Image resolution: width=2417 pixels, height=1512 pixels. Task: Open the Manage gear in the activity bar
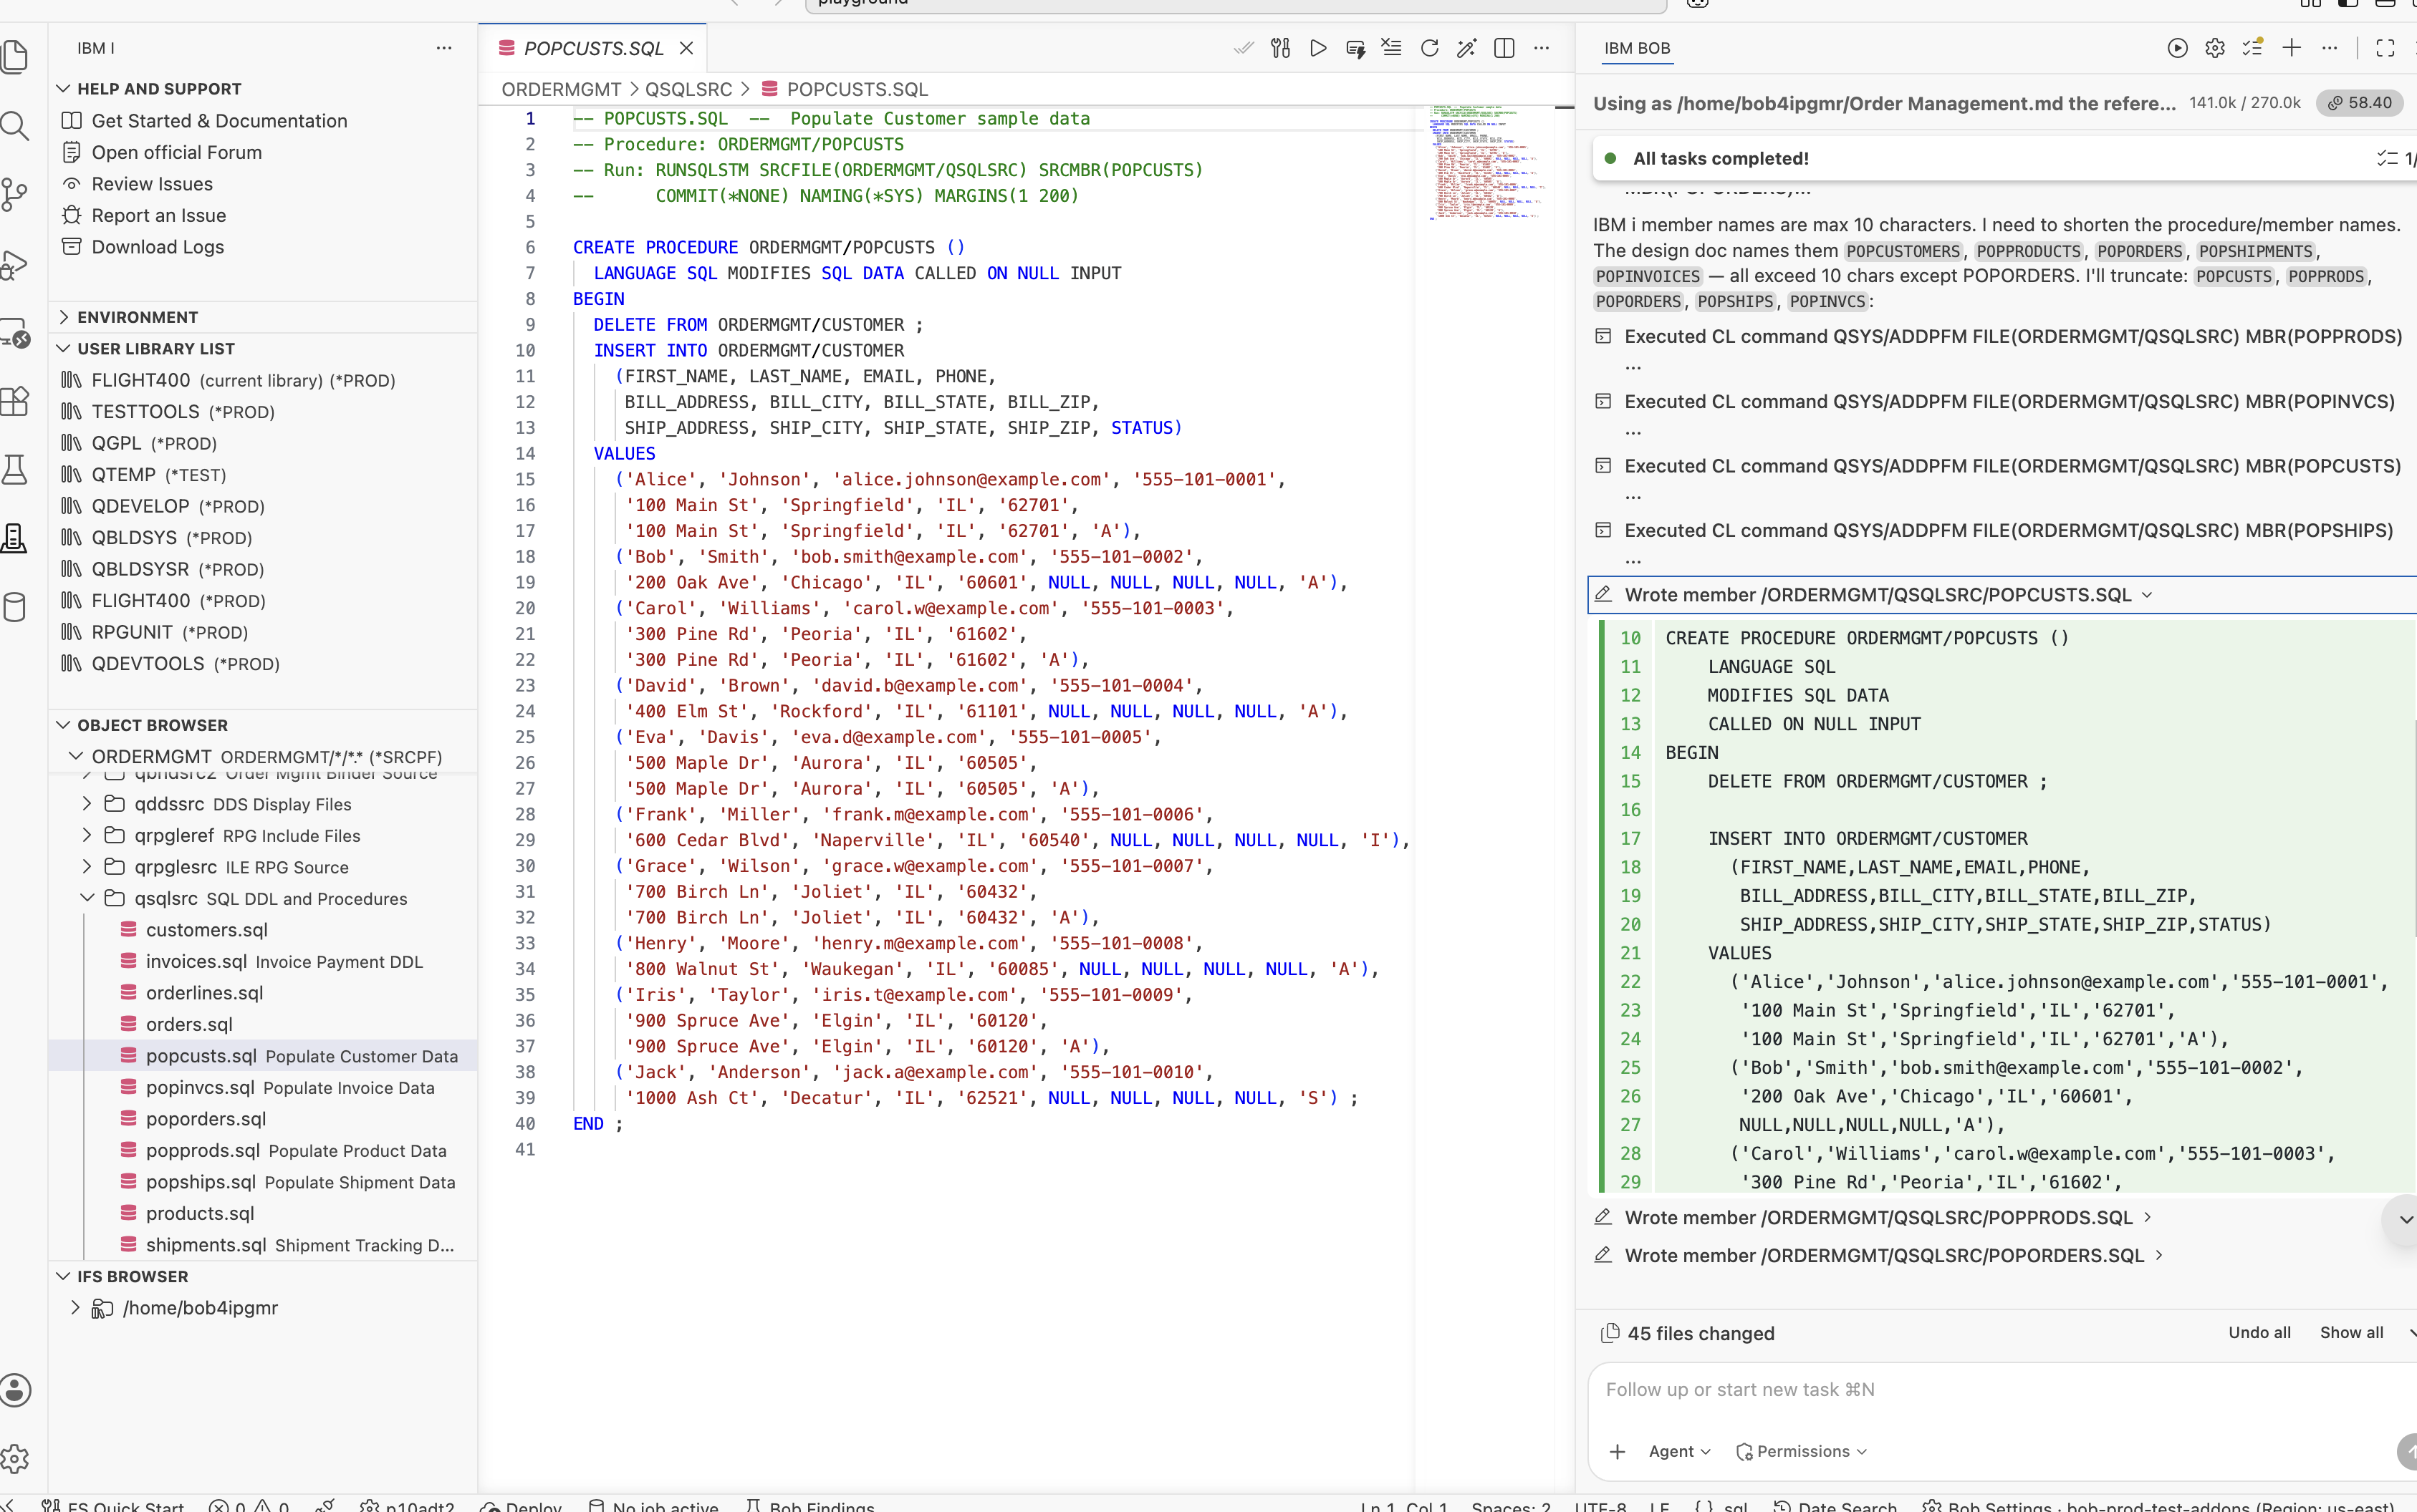point(15,1459)
